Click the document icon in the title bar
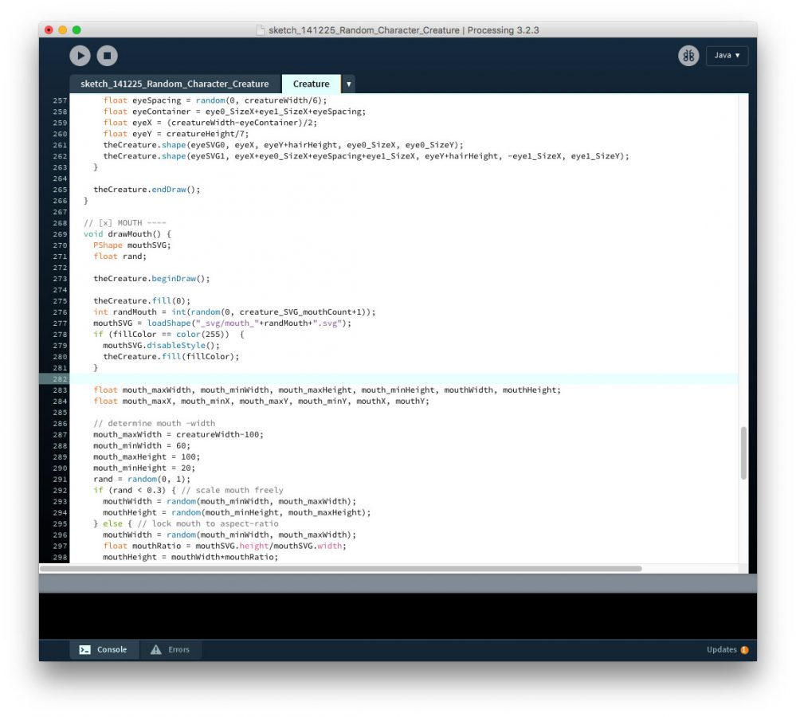796x717 pixels. (x=260, y=30)
